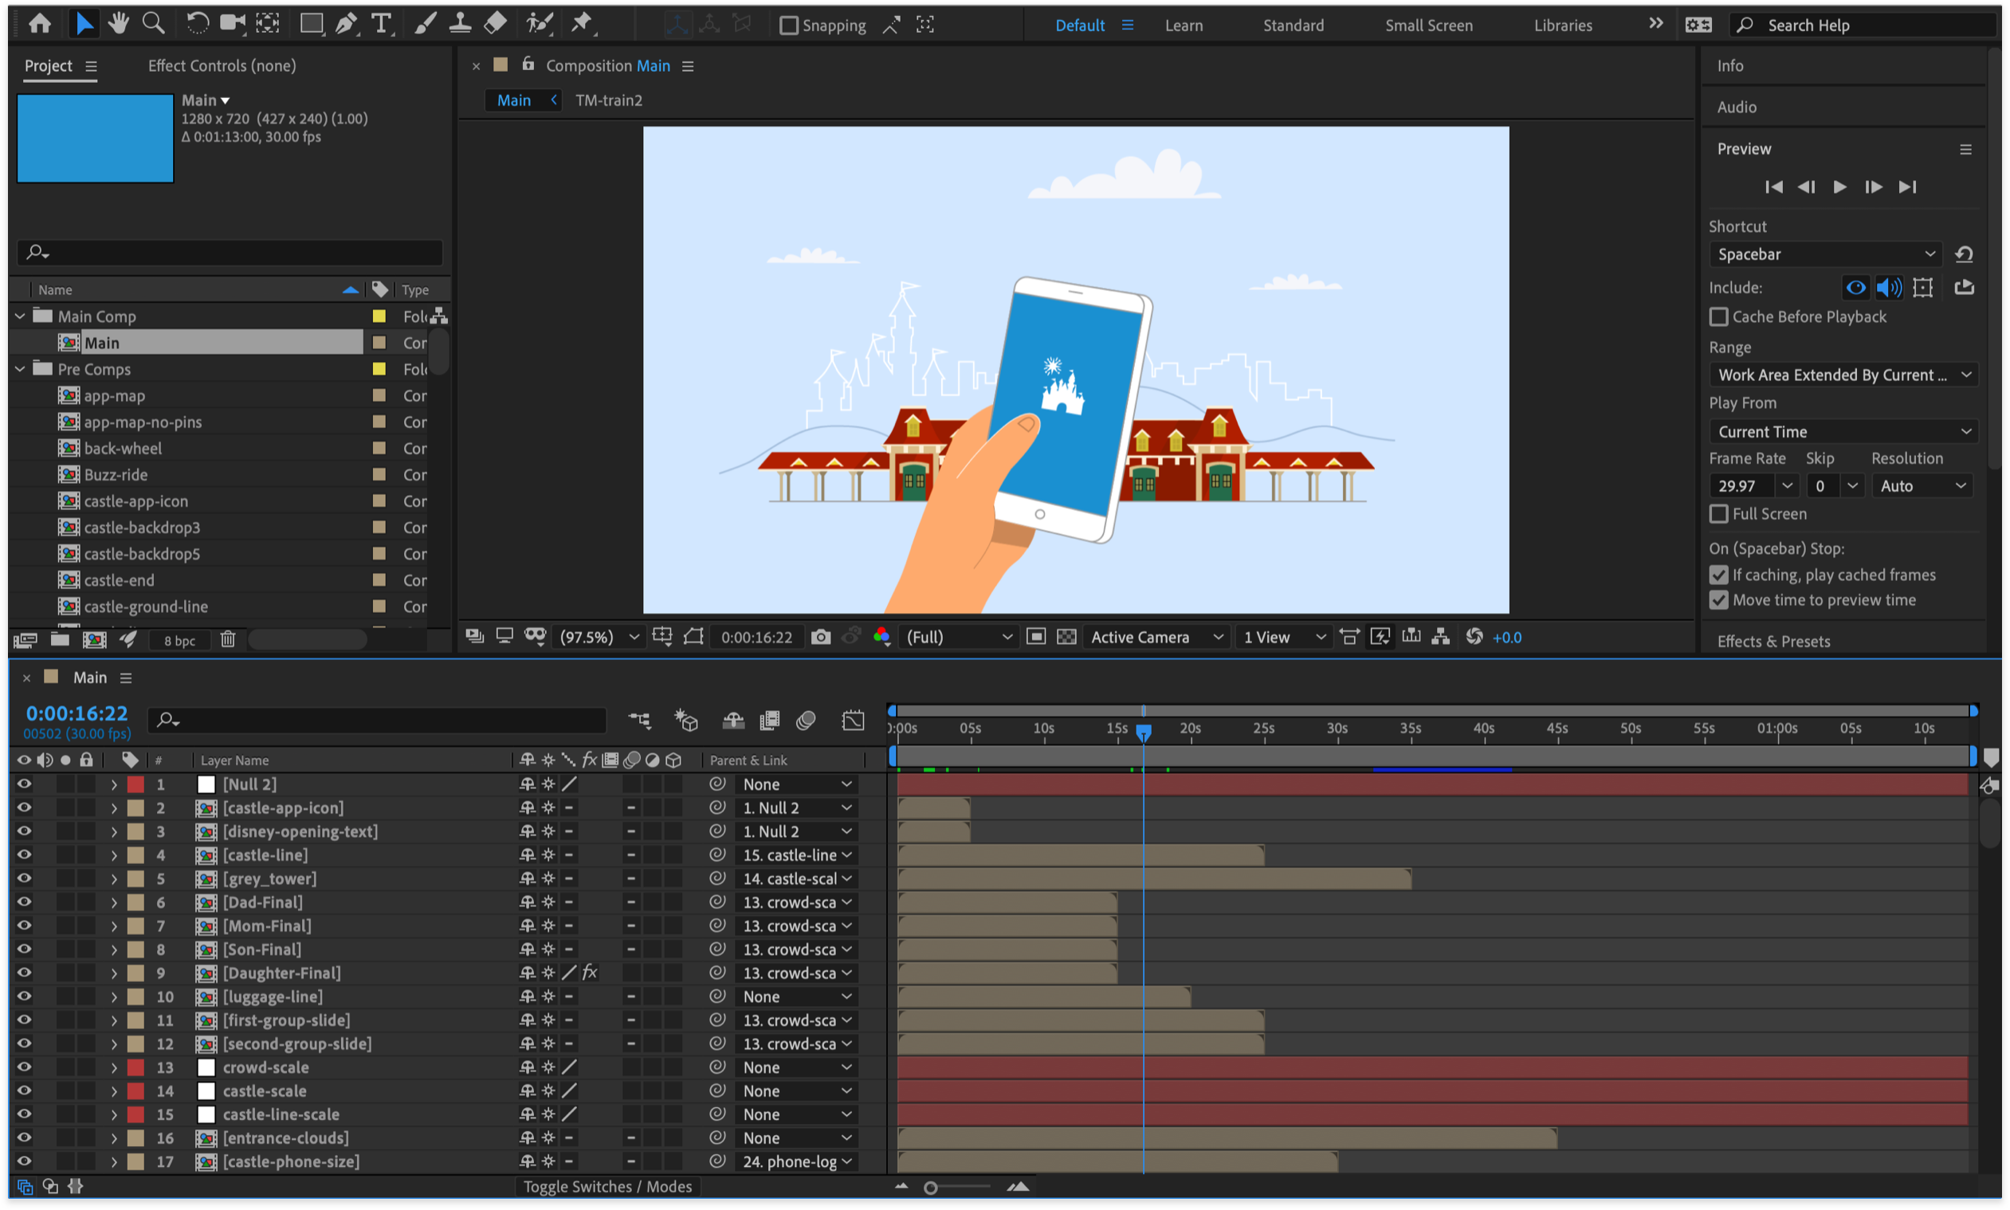Create new folder in Project panel
This screenshot has height=1210, width=2010.
click(60, 639)
